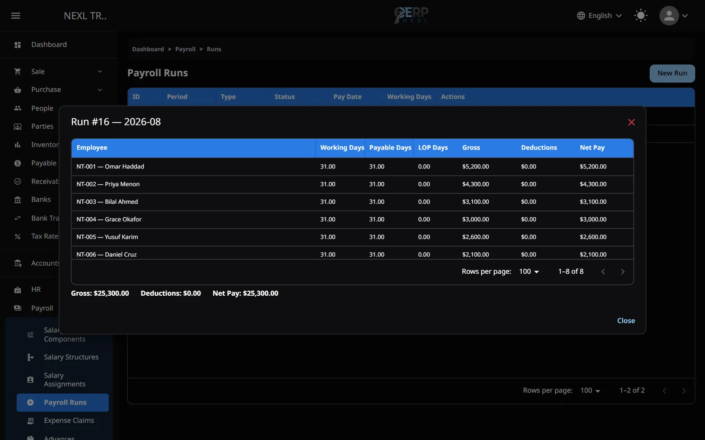The height and width of the screenshot is (440, 705).
Task: Open the user avatar account menu
Action: pyautogui.click(x=669, y=16)
